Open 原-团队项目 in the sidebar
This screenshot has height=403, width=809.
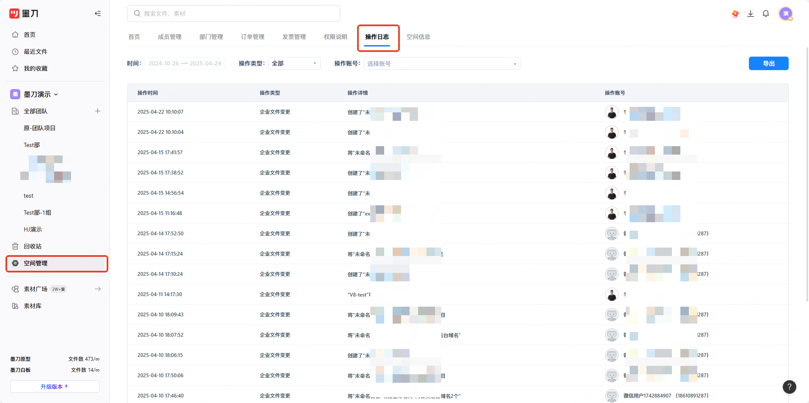click(x=39, y=128)
